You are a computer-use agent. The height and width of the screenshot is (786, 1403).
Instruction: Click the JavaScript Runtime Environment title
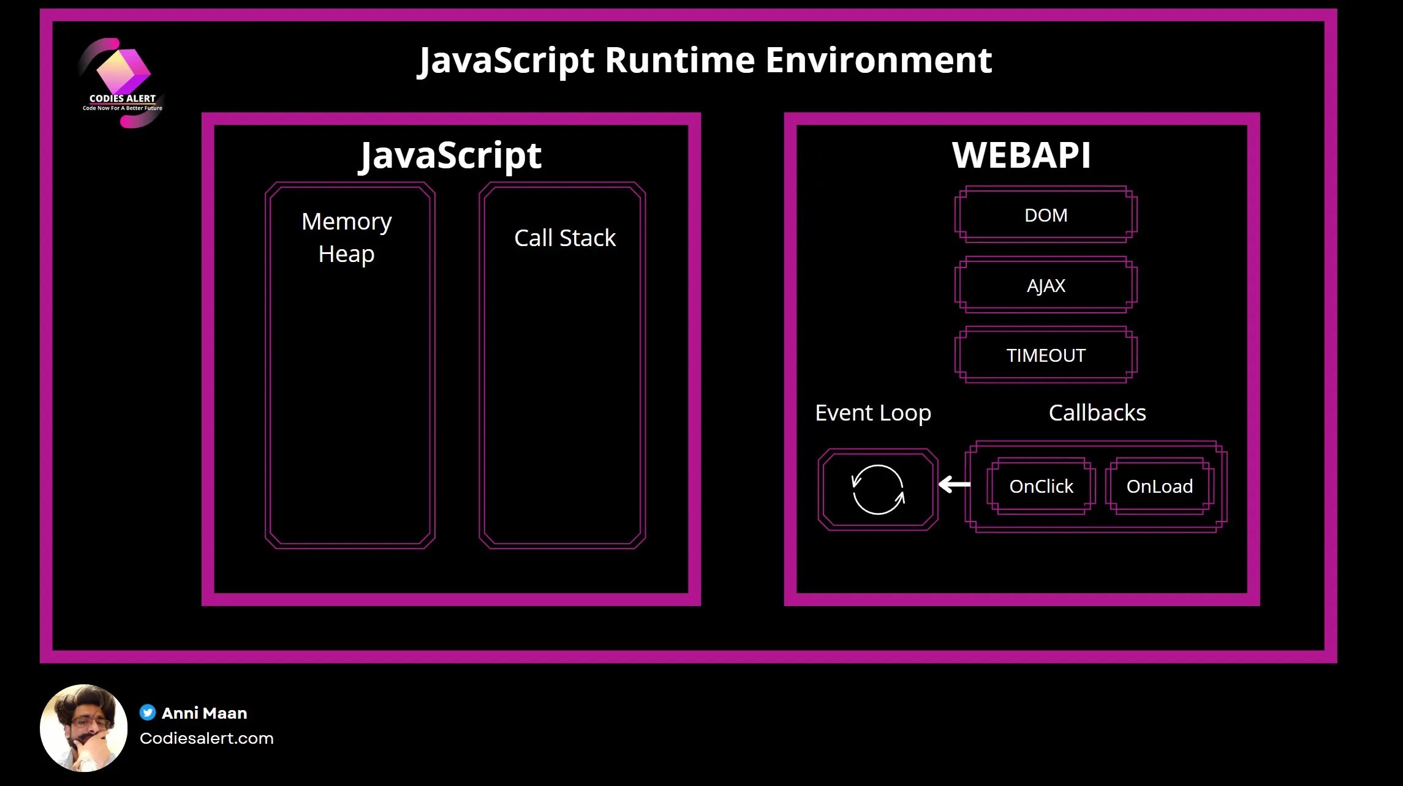[706, 60]
